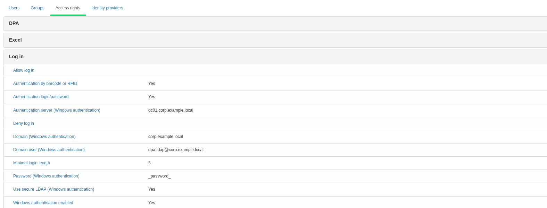Click the dpa-ldap@corp.example.local value

click(x=176, y=150)
